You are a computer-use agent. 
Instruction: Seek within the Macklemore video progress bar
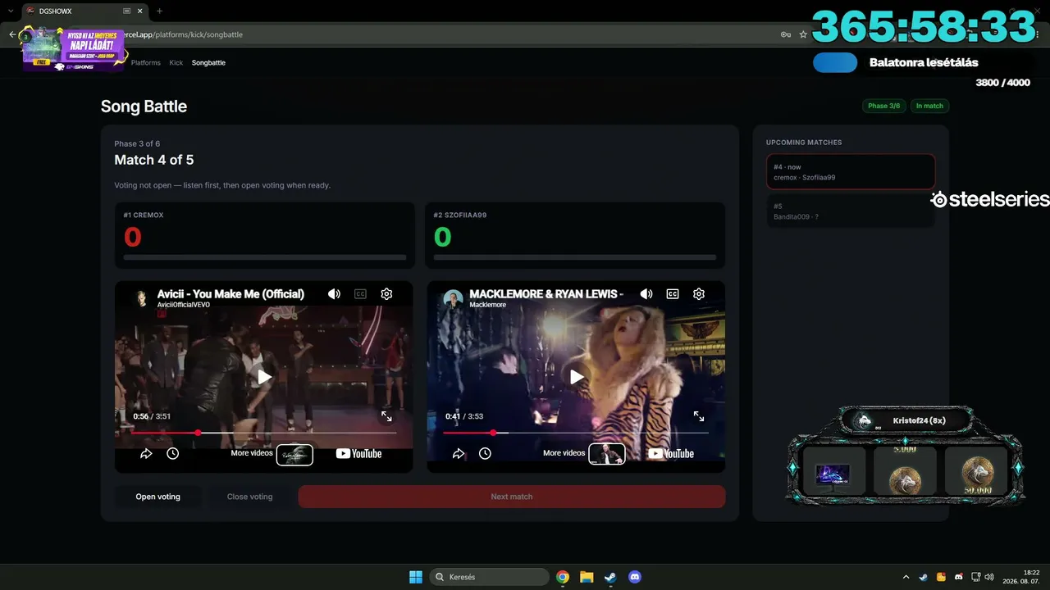(576, 433)
